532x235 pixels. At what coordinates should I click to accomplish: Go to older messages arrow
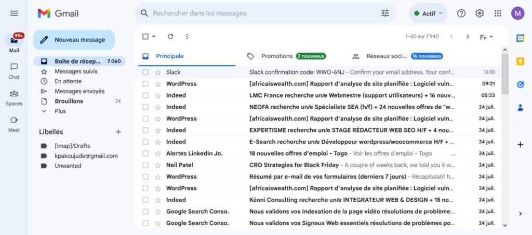click(x=468, y=37)
